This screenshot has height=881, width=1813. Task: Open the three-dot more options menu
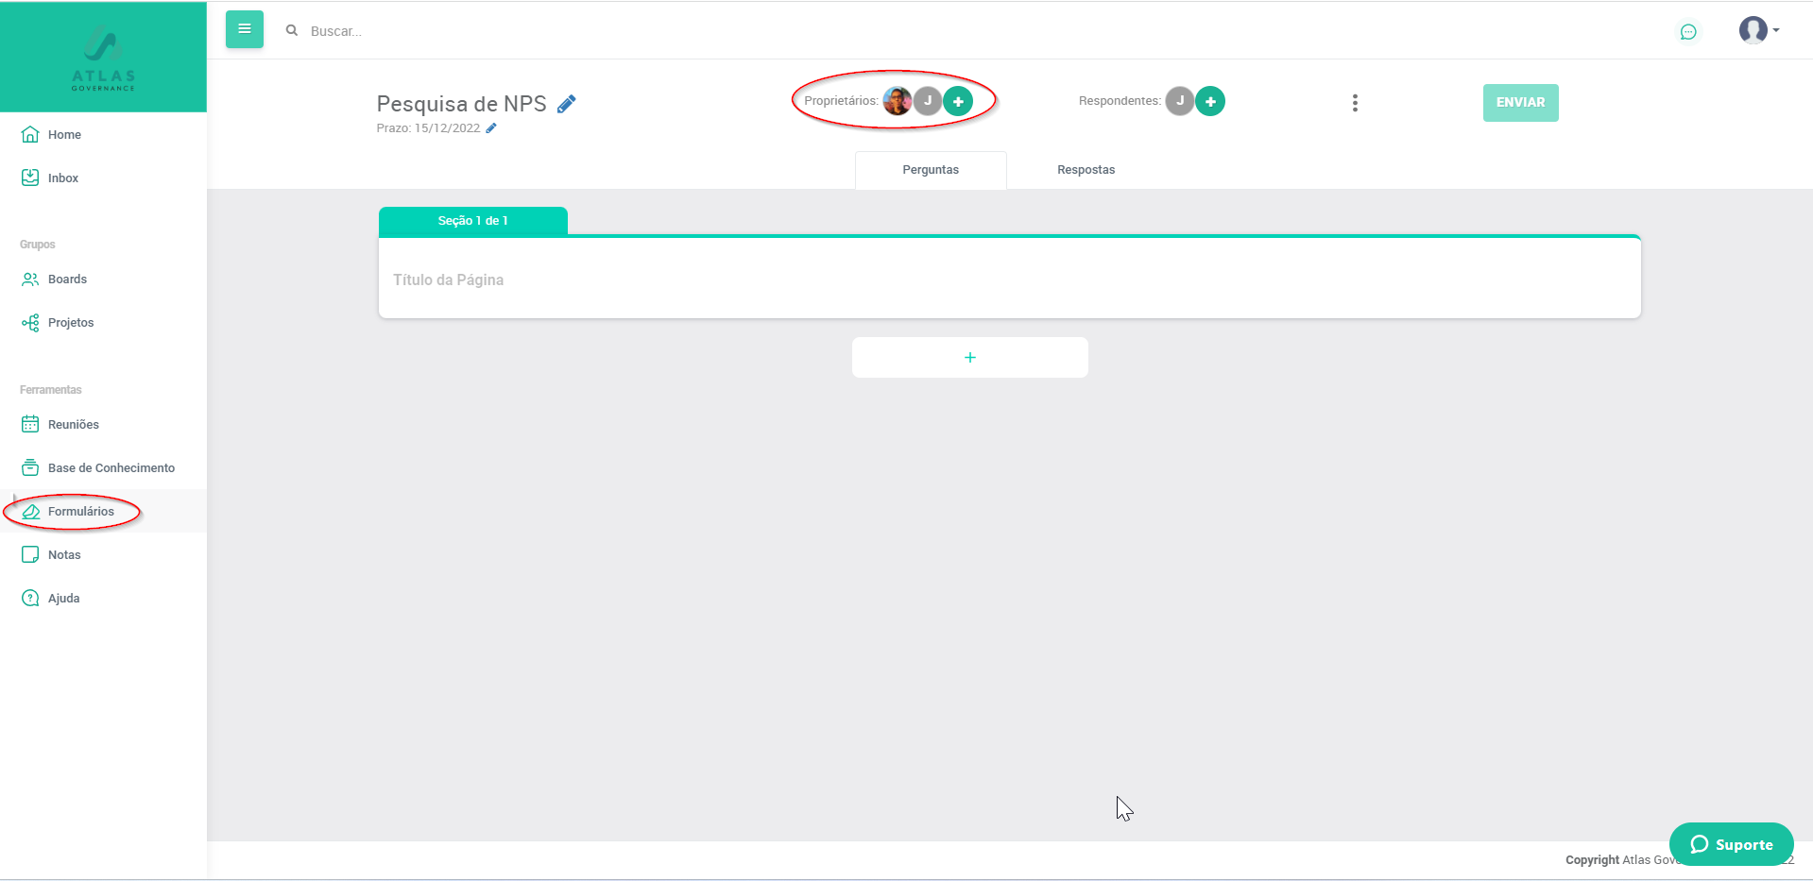(x=1355, y=103)
